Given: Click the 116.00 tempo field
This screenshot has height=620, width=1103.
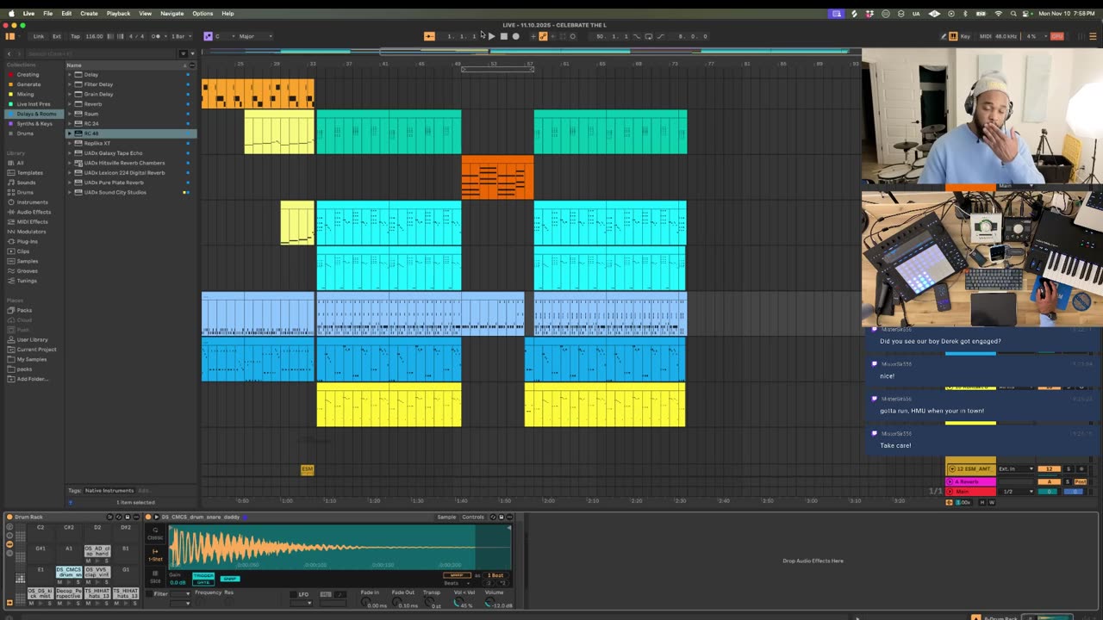Looking at the screenshot, I should tap(94, 36).
